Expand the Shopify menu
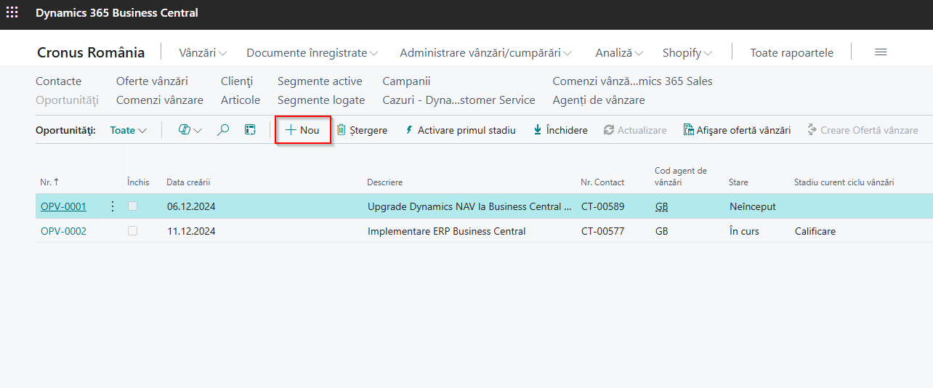 687,52
